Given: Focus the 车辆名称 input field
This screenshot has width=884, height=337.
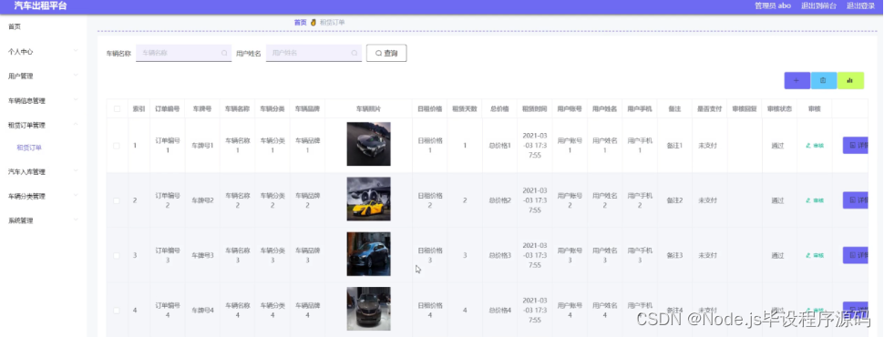Looking at the screenshot, I should point(184,53).
